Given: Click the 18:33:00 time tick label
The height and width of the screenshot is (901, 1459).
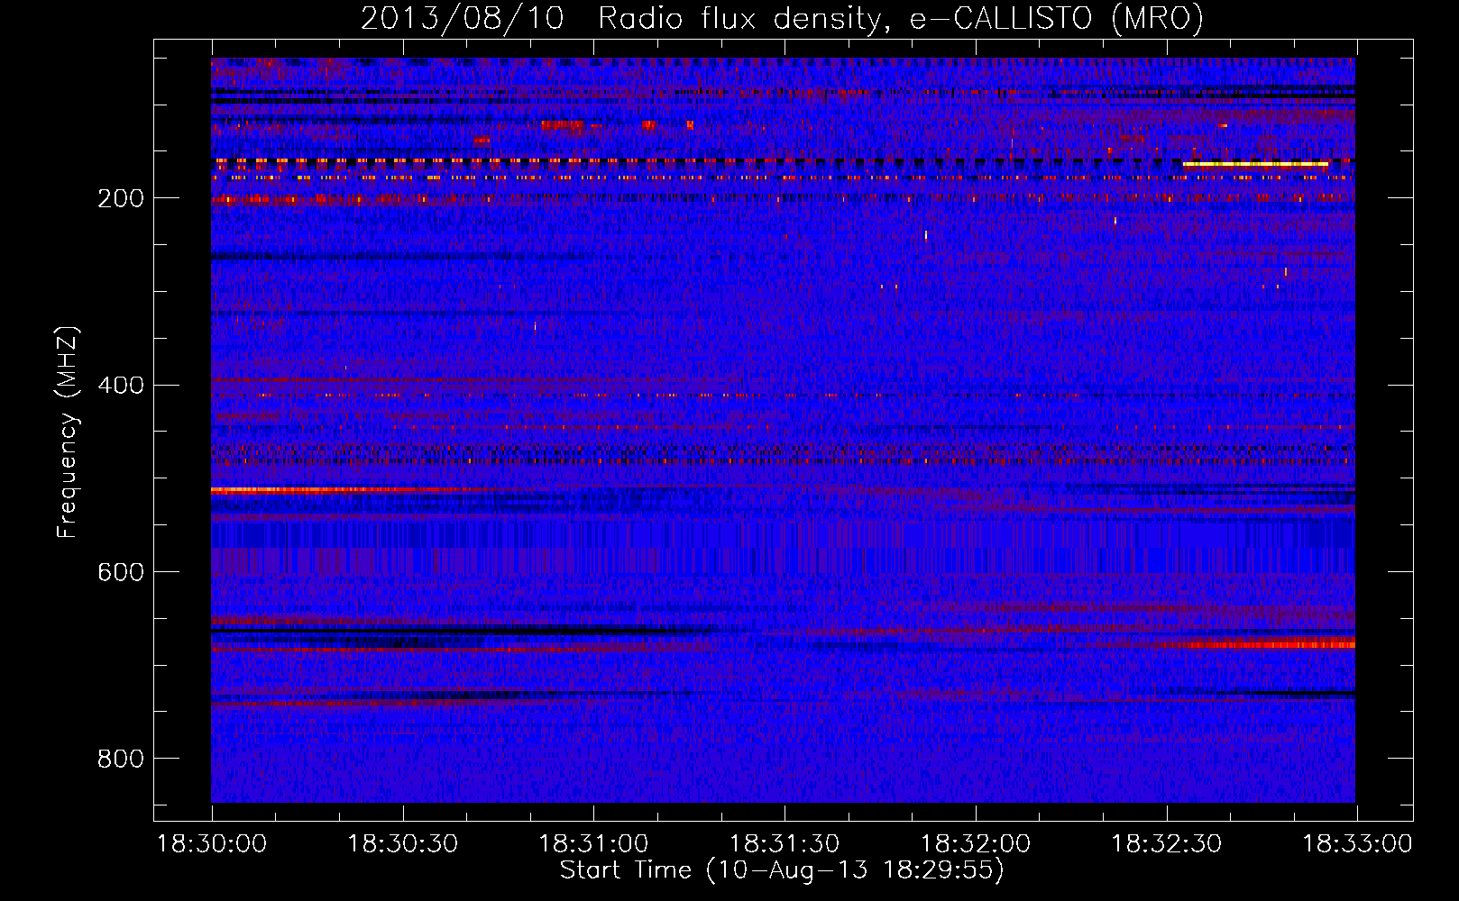Looking at the screenshot, I should tap(1357, 844).
